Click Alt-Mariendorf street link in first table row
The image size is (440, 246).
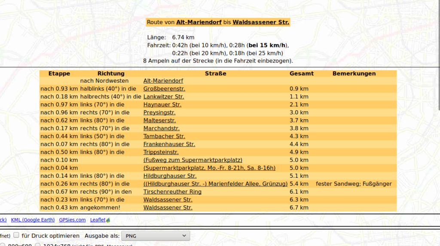[163, 81]
